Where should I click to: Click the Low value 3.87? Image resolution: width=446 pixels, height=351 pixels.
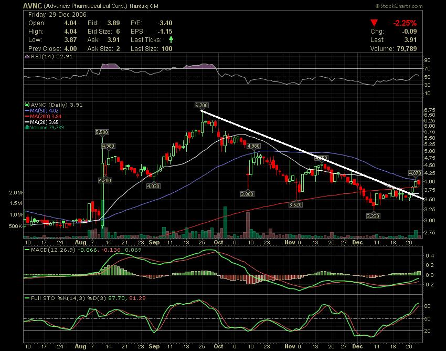tap(70, 39)
